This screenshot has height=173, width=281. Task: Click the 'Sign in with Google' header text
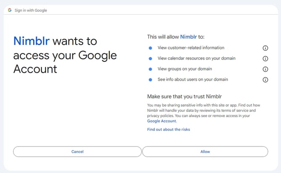coord(31,10)
